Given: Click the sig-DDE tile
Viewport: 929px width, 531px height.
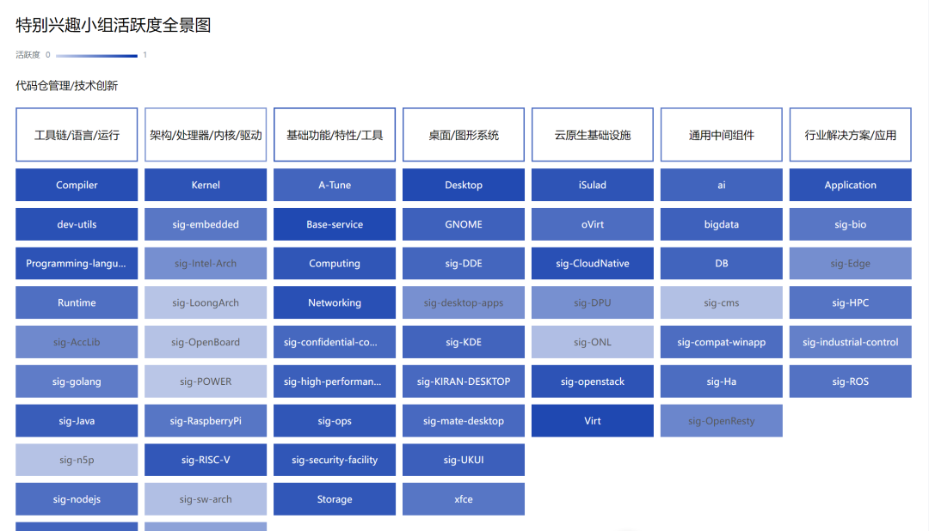Looking at the screenshot, I should click(x=464, y=264).
